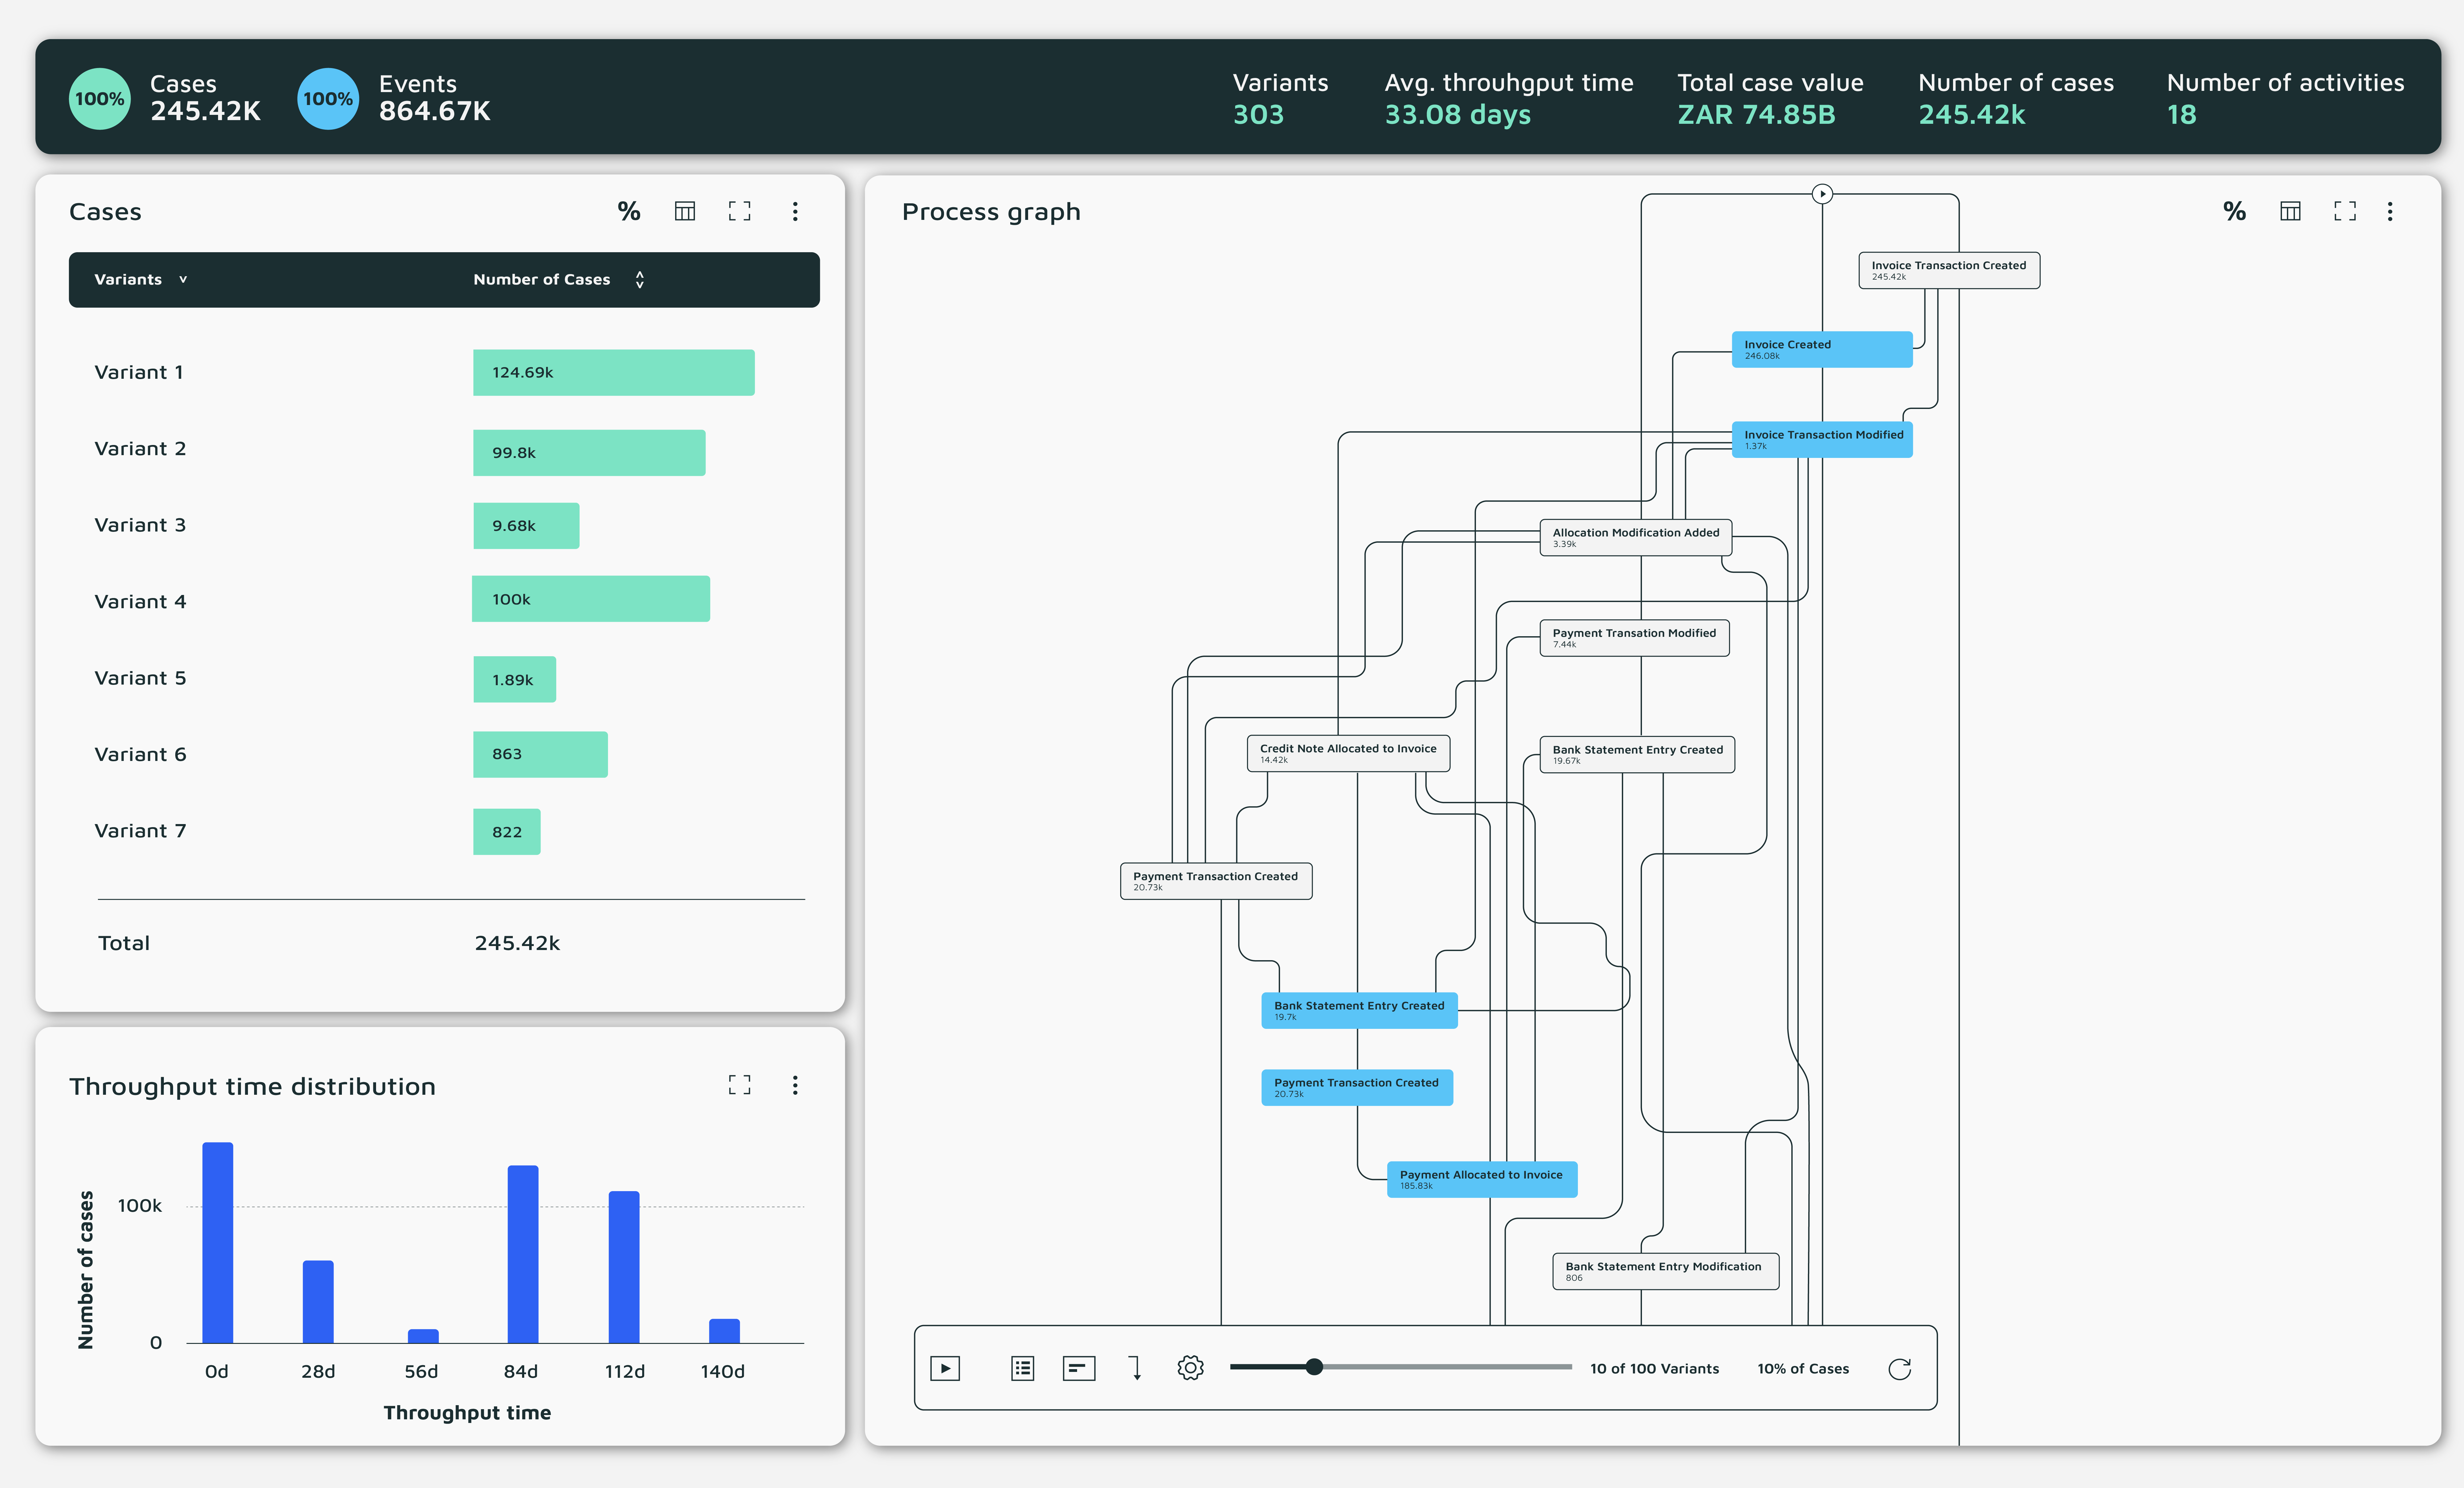Open table view icon in Cases panel
Image resolution: width=2464 pixels, height=1488 pixels.
685,211
